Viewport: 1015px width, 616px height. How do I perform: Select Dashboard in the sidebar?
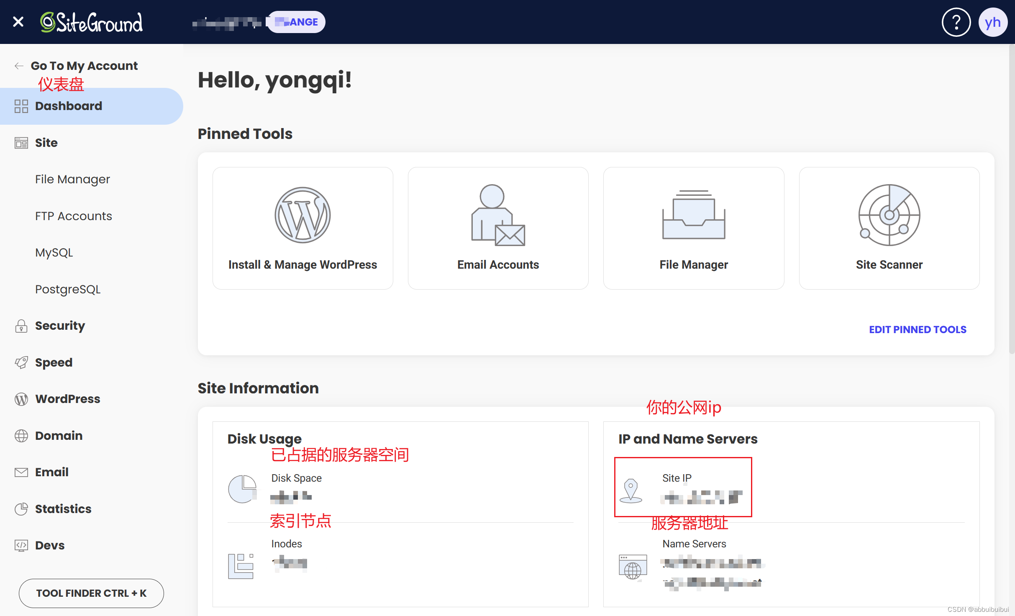[69, 106]
